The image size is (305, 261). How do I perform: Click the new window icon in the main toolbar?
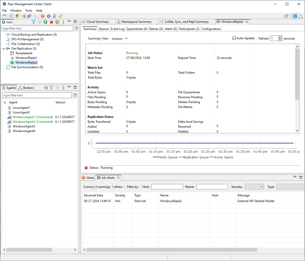tap(4, 16)
